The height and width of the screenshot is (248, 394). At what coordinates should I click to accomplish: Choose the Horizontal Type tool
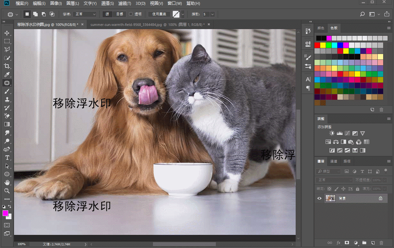7,158
